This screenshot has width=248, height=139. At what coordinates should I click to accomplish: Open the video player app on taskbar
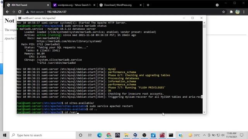coord(153,135)
